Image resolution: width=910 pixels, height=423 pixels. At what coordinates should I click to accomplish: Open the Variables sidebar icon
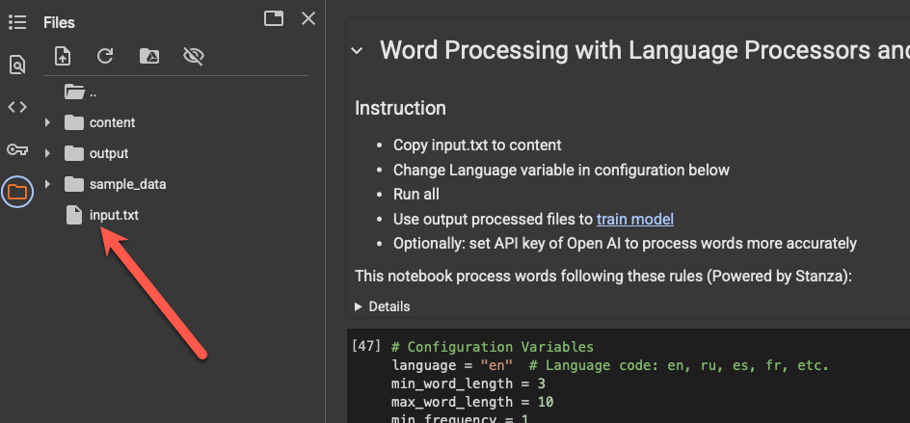click(x=16, y=107)
